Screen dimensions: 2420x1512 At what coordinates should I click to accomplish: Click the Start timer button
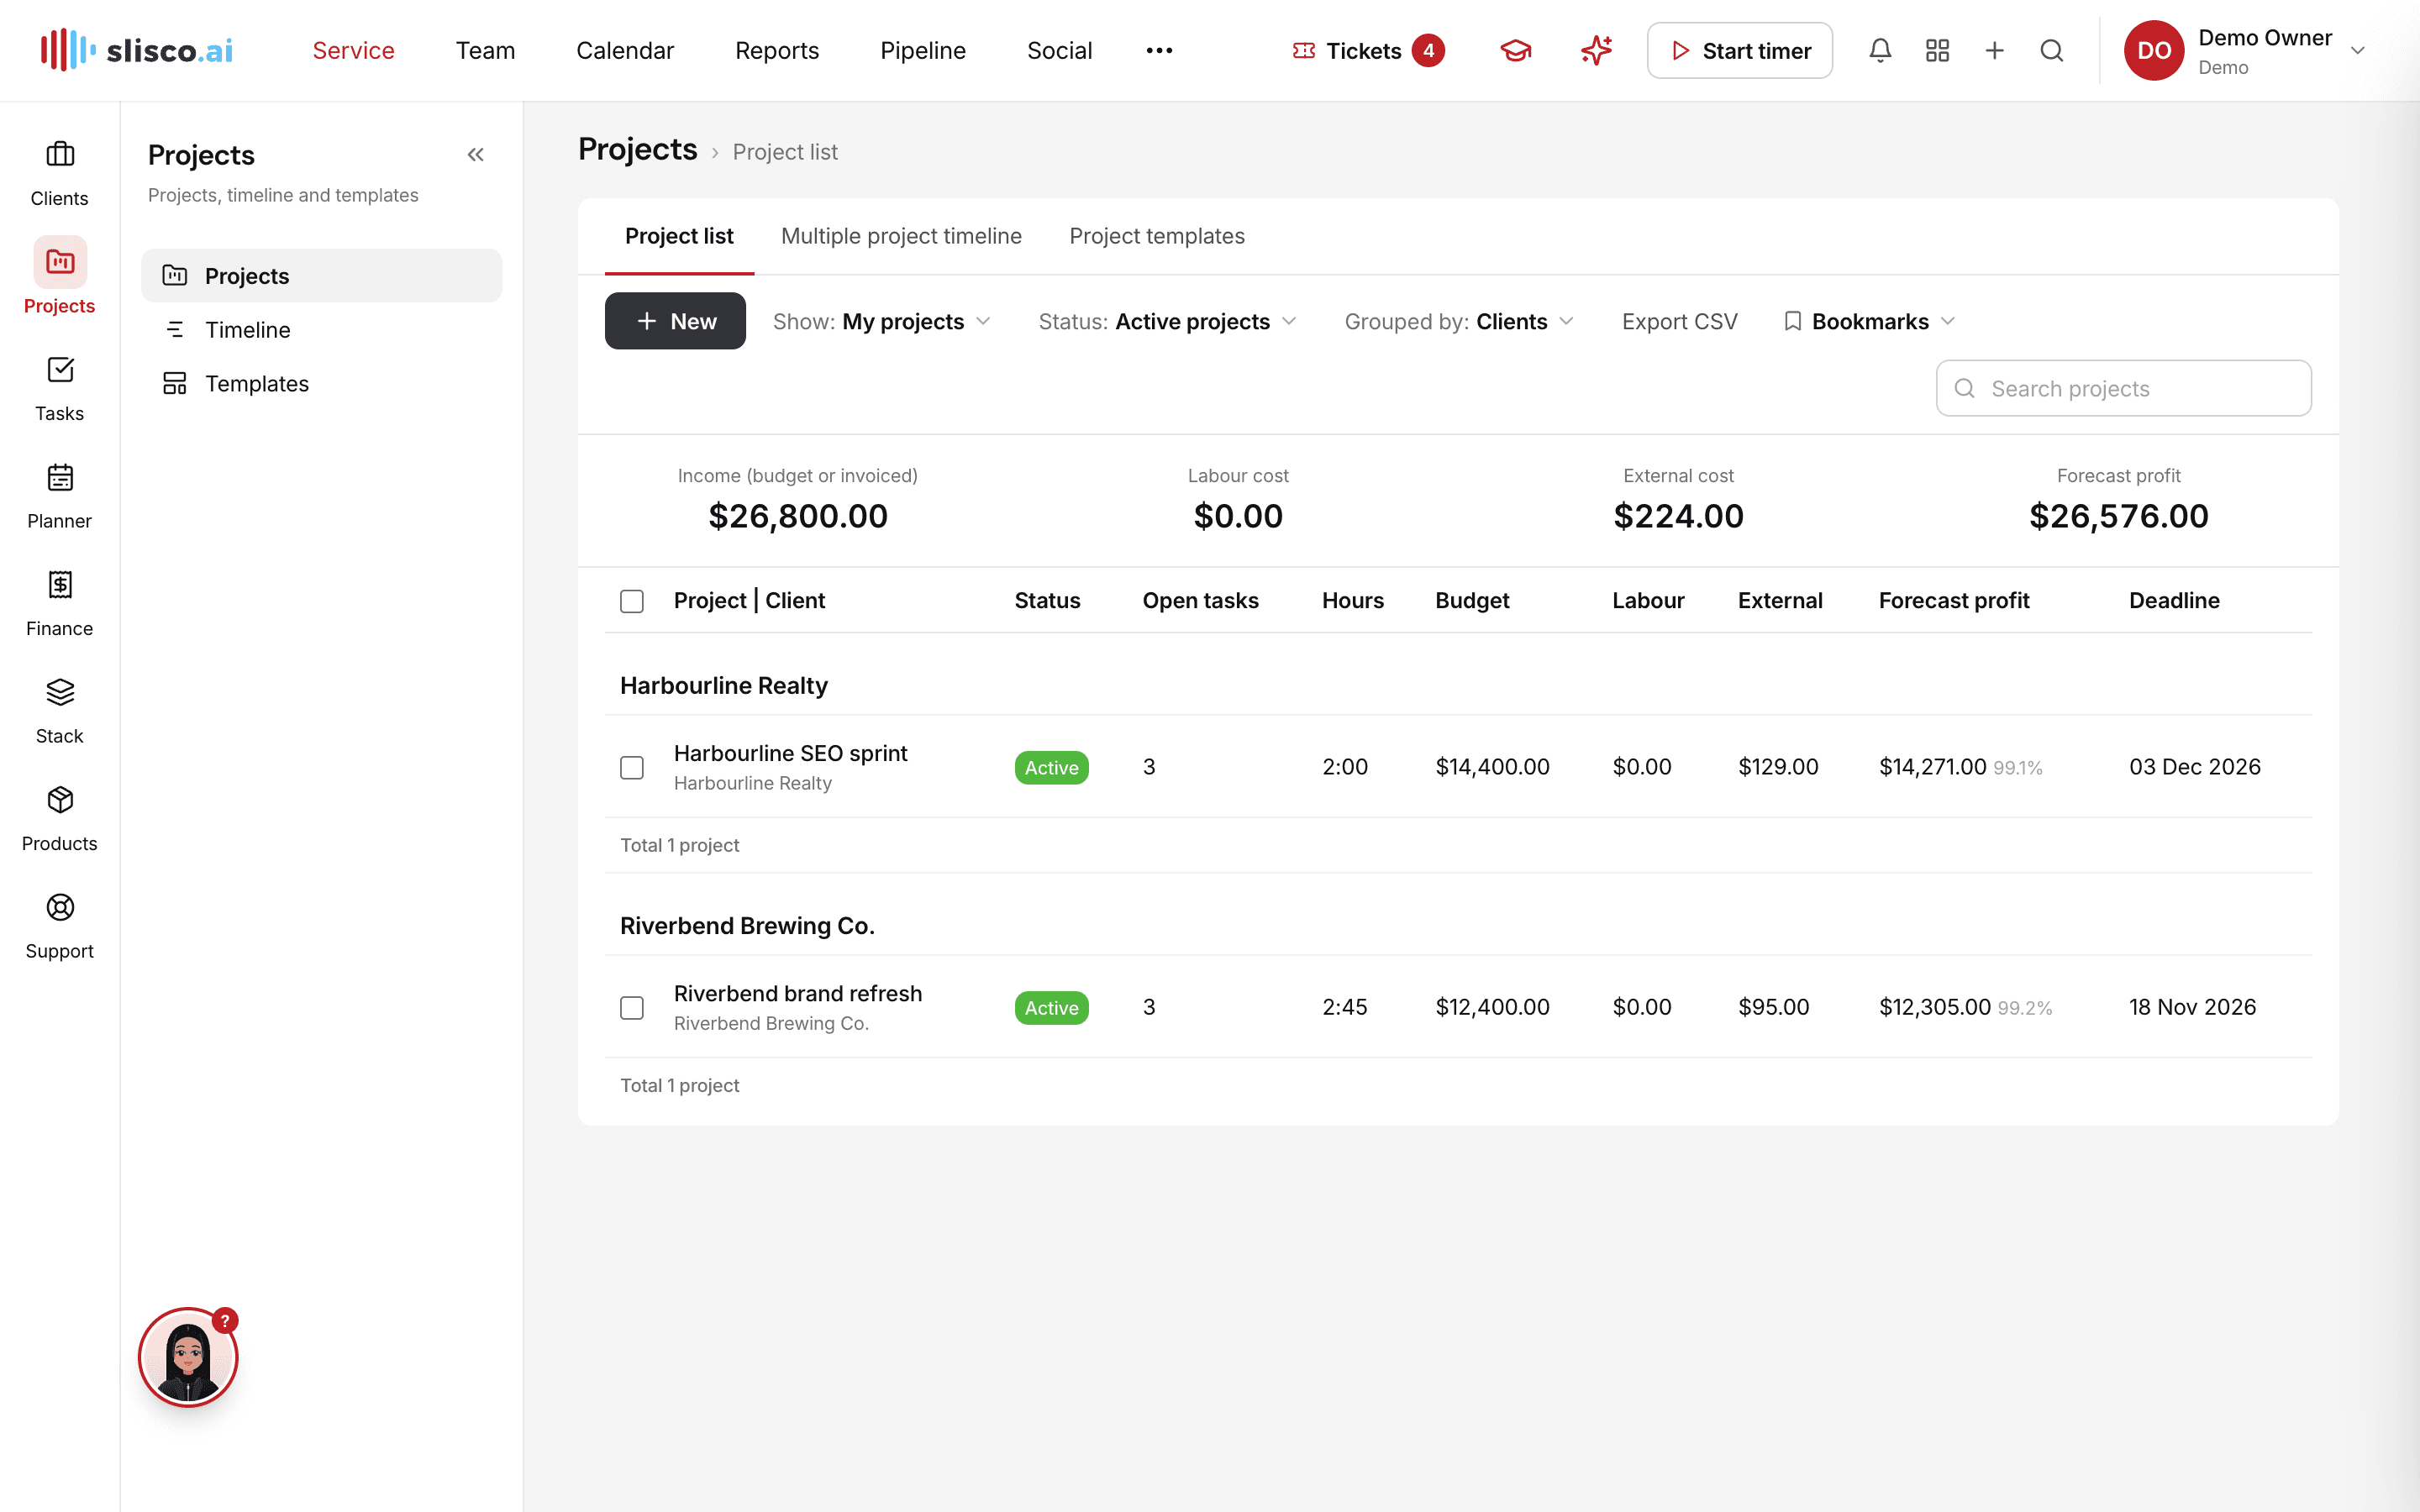tap(1740, 50)
